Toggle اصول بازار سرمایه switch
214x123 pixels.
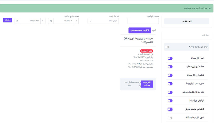[170, 58]
